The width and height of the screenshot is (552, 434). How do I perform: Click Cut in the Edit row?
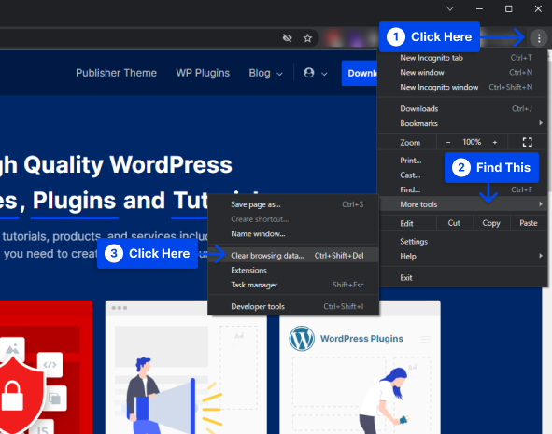click(454, 223)
